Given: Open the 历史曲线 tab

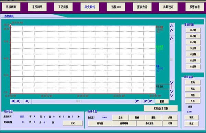Looking at the screenshot, I should (x=90, y=7).
